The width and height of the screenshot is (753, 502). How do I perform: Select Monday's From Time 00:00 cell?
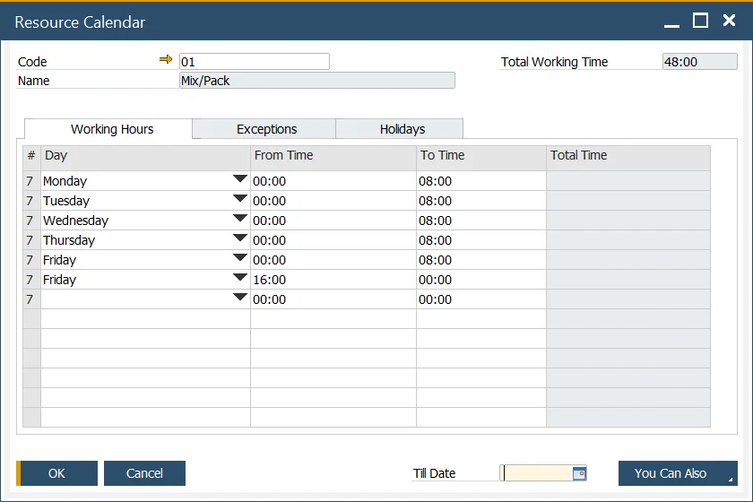click(x=333, y=181)
